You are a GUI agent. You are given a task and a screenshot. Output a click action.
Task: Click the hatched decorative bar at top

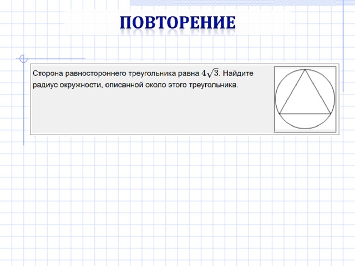(242, 3)
